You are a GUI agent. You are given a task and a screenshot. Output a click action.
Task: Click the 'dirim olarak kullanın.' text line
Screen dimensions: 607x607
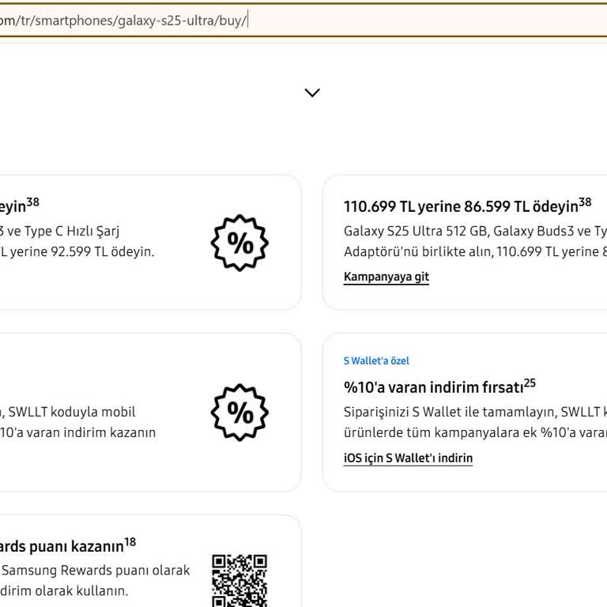(x=64, y=590)
